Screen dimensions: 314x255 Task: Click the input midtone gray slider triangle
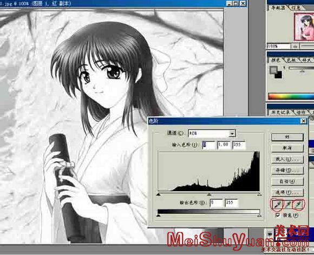coord(210,194)
